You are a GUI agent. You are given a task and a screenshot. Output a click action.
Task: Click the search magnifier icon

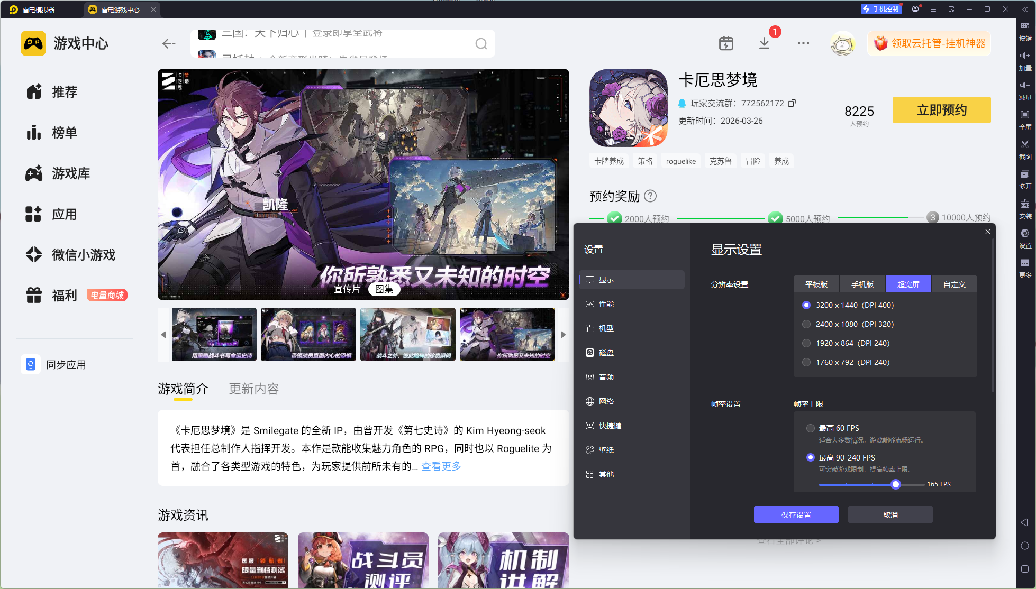coord(480,44)
